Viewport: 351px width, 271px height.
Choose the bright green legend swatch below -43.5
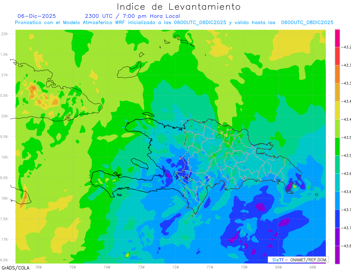point(337,146)
